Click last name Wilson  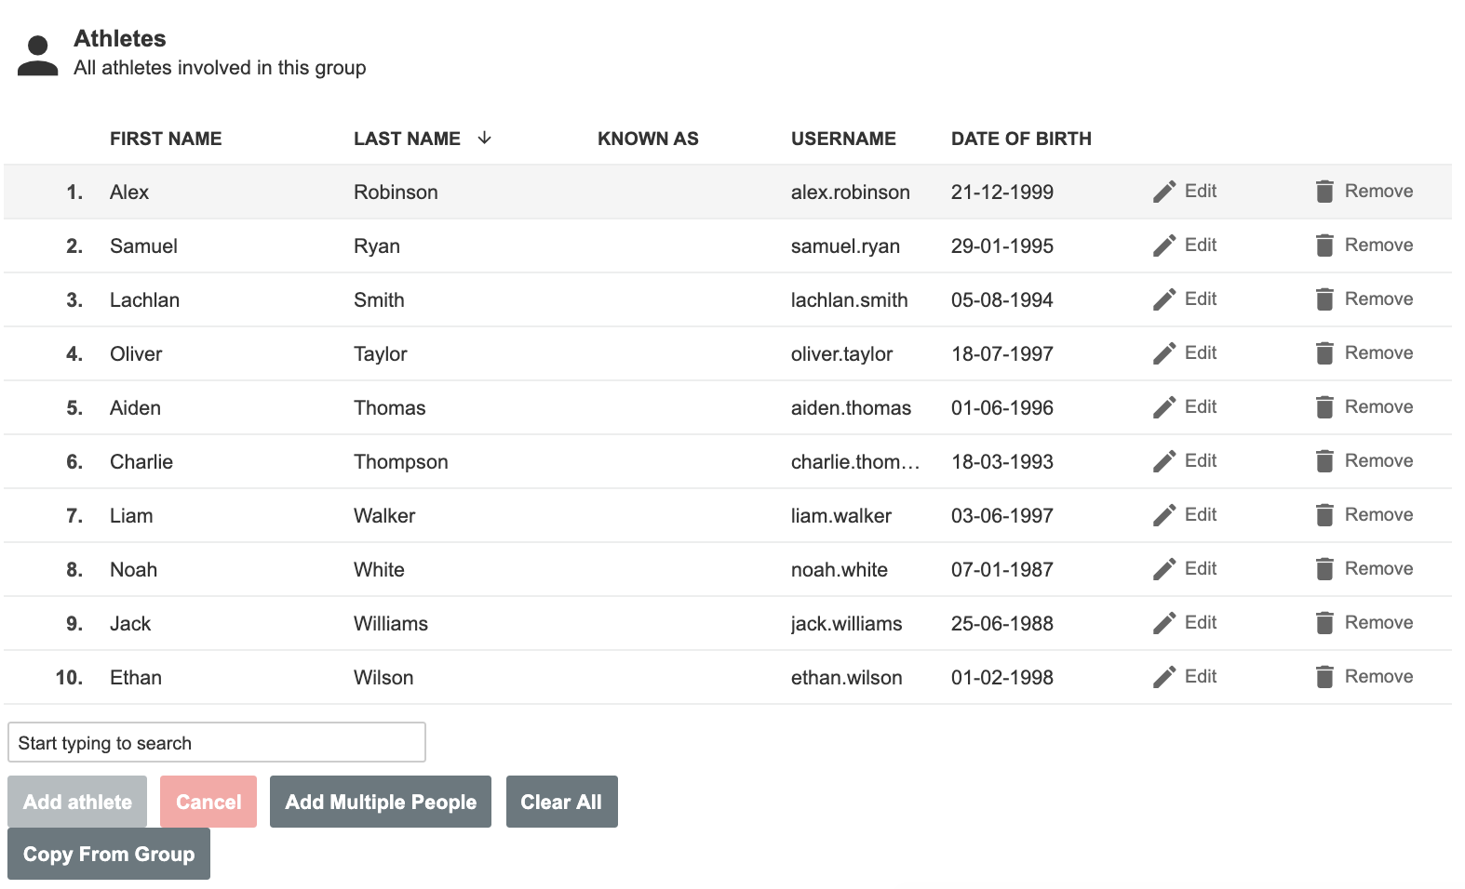[x=383, y=678]
